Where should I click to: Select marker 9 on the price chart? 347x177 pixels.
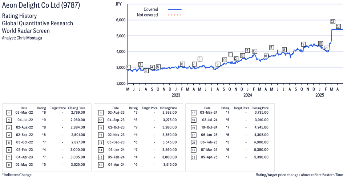218,64
